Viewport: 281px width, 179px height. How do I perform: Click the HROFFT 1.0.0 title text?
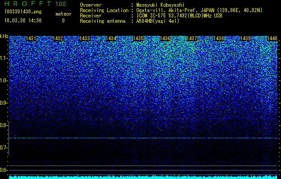click(35, 4)
